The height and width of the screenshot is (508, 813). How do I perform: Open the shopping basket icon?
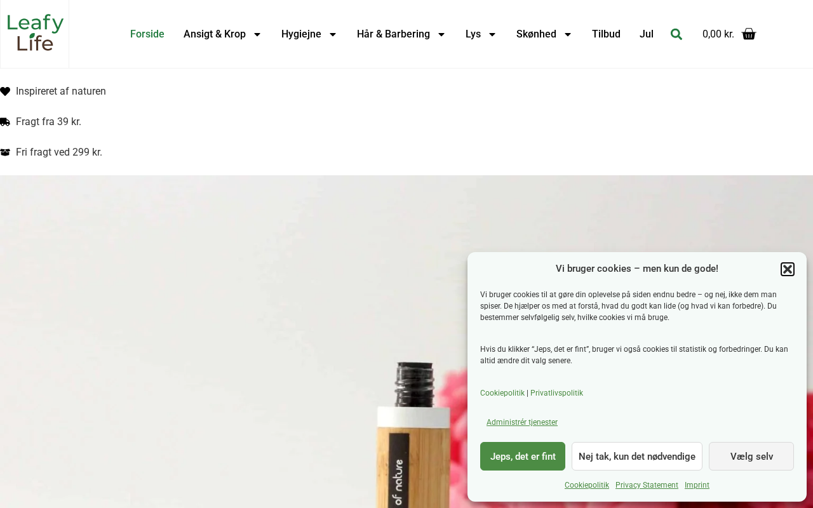(x=749, y=34)
